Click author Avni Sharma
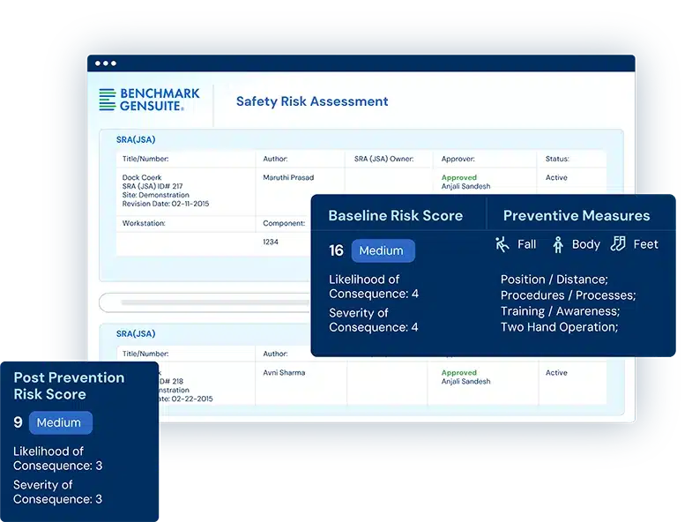This screenshot has width=692, height=522. pos(284,372)
